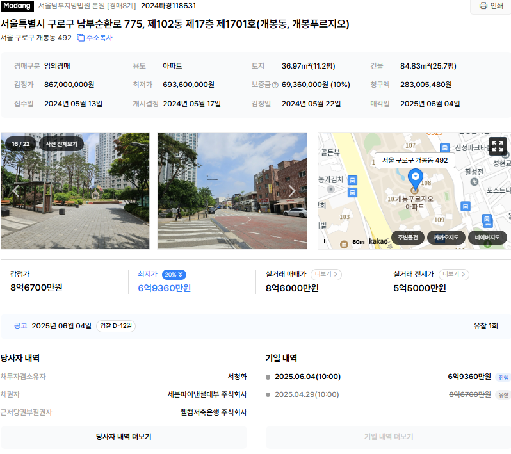The height and width of the screenshot is (454, 511).
Task: Click the 16 / 22 photo counter
Action: pos(20,144)
